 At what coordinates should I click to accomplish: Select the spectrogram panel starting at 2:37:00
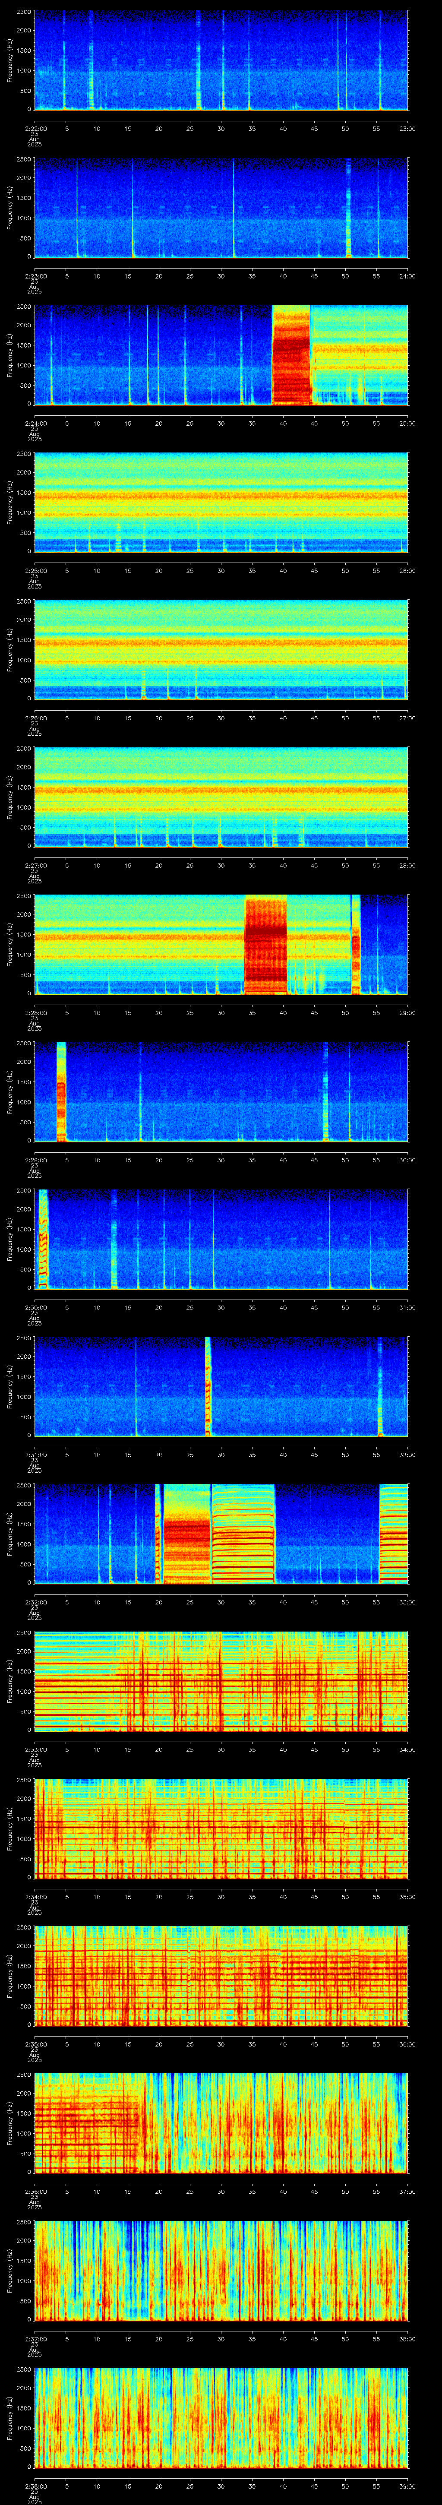coord(221,2270)
